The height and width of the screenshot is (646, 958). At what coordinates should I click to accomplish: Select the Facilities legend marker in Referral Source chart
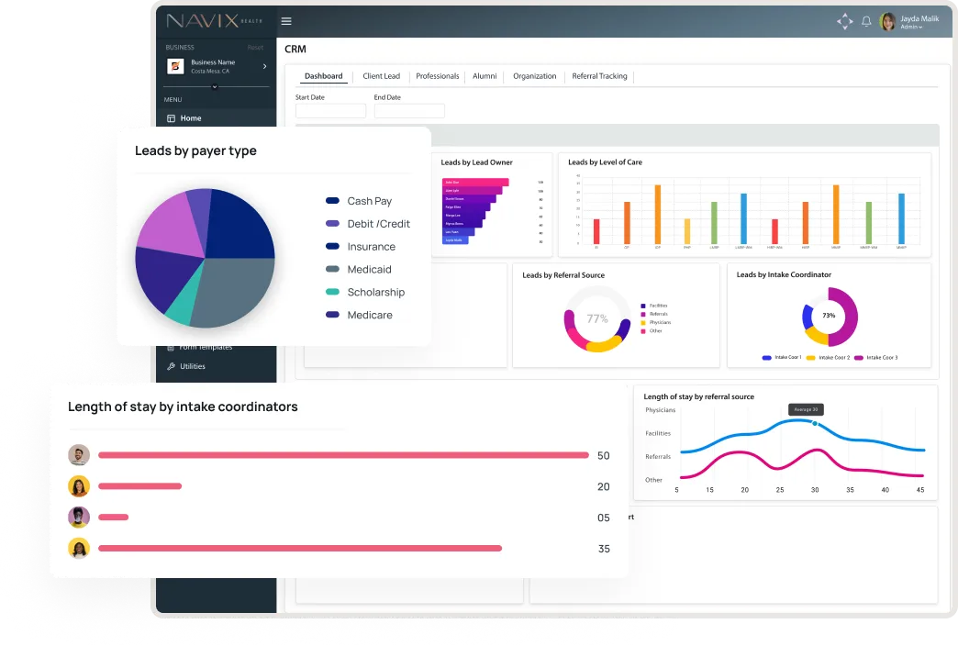[643, 306]
